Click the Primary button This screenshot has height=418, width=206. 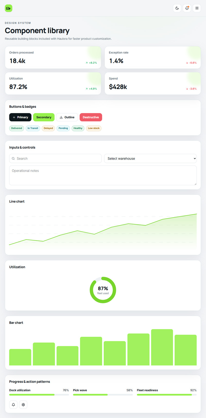point(20,117)
